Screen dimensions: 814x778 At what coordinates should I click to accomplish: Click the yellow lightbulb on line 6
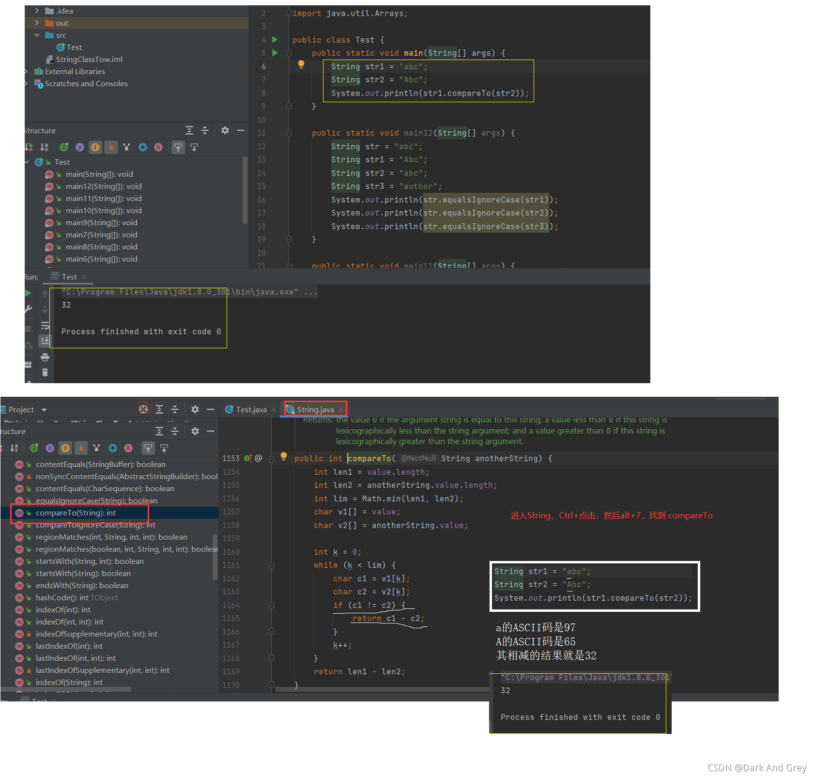[301, 64]
